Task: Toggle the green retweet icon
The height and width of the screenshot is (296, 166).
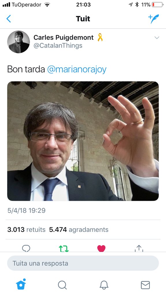Action: pos(64,248)
